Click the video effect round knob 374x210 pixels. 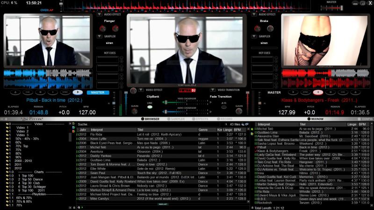point(134,90)
